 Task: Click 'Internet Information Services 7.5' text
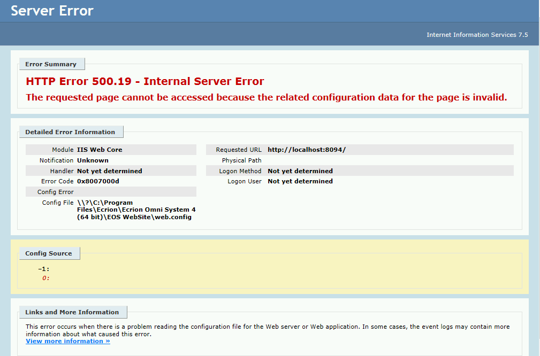click(x=477, y=35)
